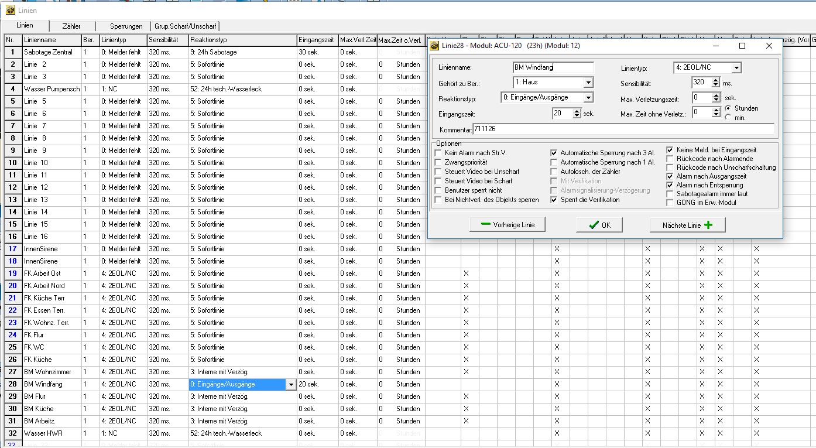816x448 pixels.
Task: Toggle GONG im Erw.-Modul checkbox
Action: point(670,203)
